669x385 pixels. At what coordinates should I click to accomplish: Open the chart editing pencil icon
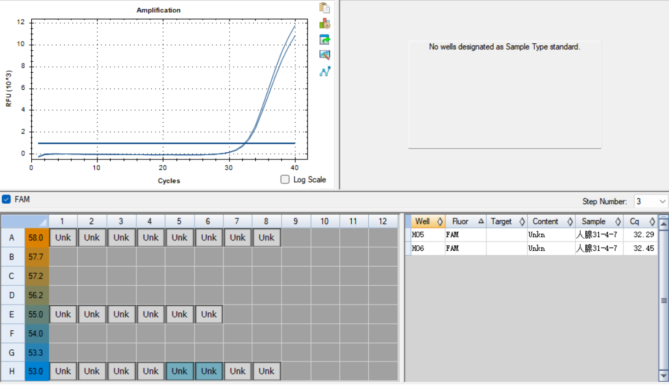pos(325,55)
